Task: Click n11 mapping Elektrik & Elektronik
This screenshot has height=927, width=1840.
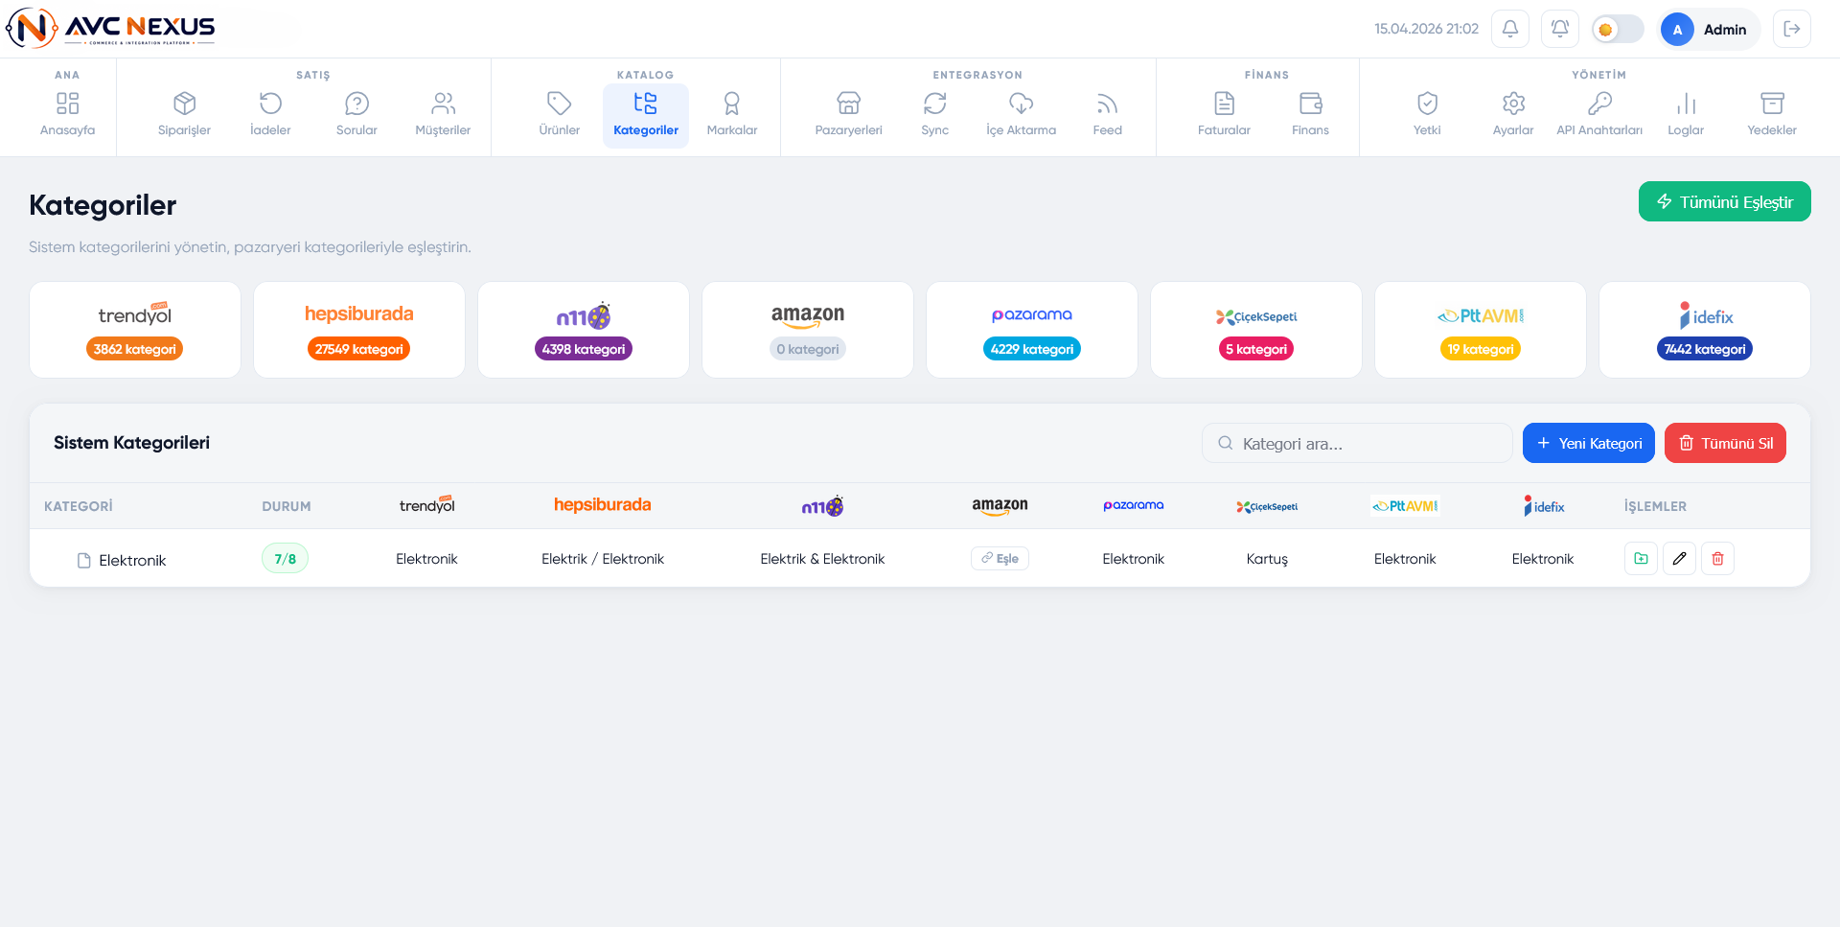Action: coord(822,559)
